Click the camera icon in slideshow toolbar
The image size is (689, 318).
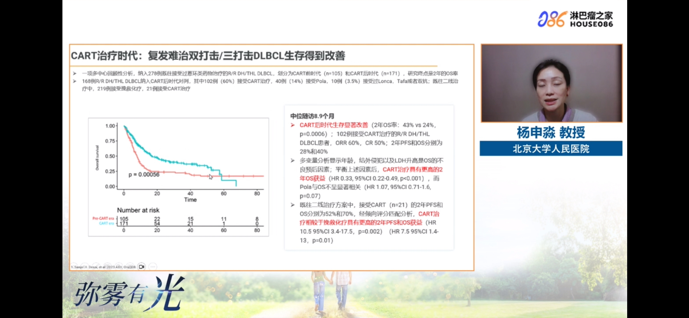[x=142, y=267]
